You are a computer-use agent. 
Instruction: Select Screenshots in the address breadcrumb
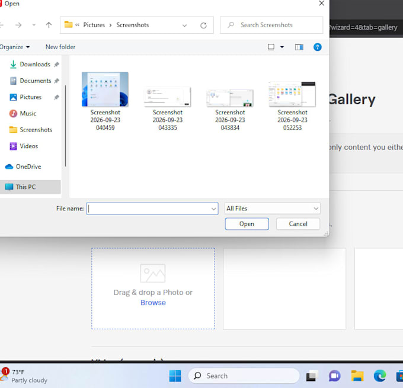[x=132, y=25]
